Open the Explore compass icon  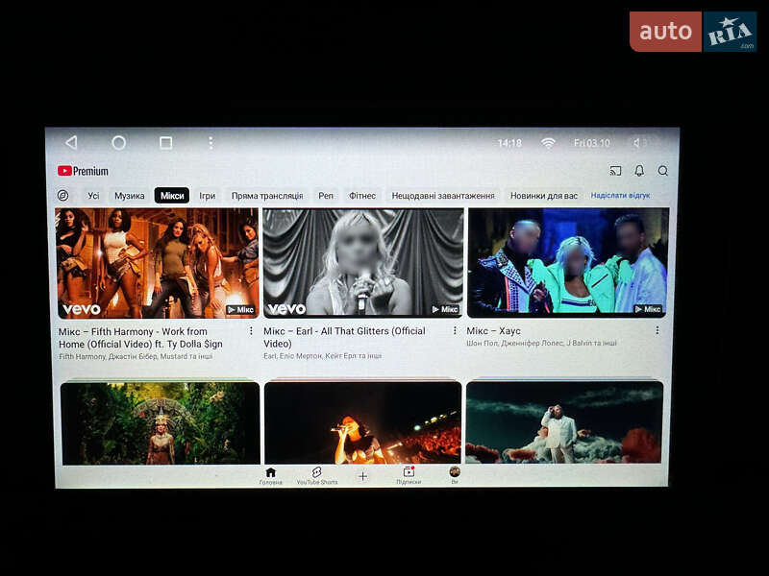pyautogui.click(x=63, y=196)
